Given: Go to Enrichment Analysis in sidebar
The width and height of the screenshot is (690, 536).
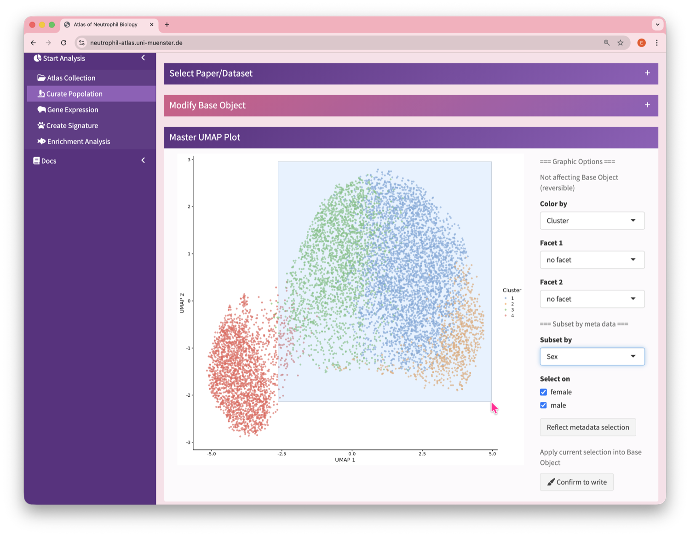Looking at the screenshot, I should point(78,142).
